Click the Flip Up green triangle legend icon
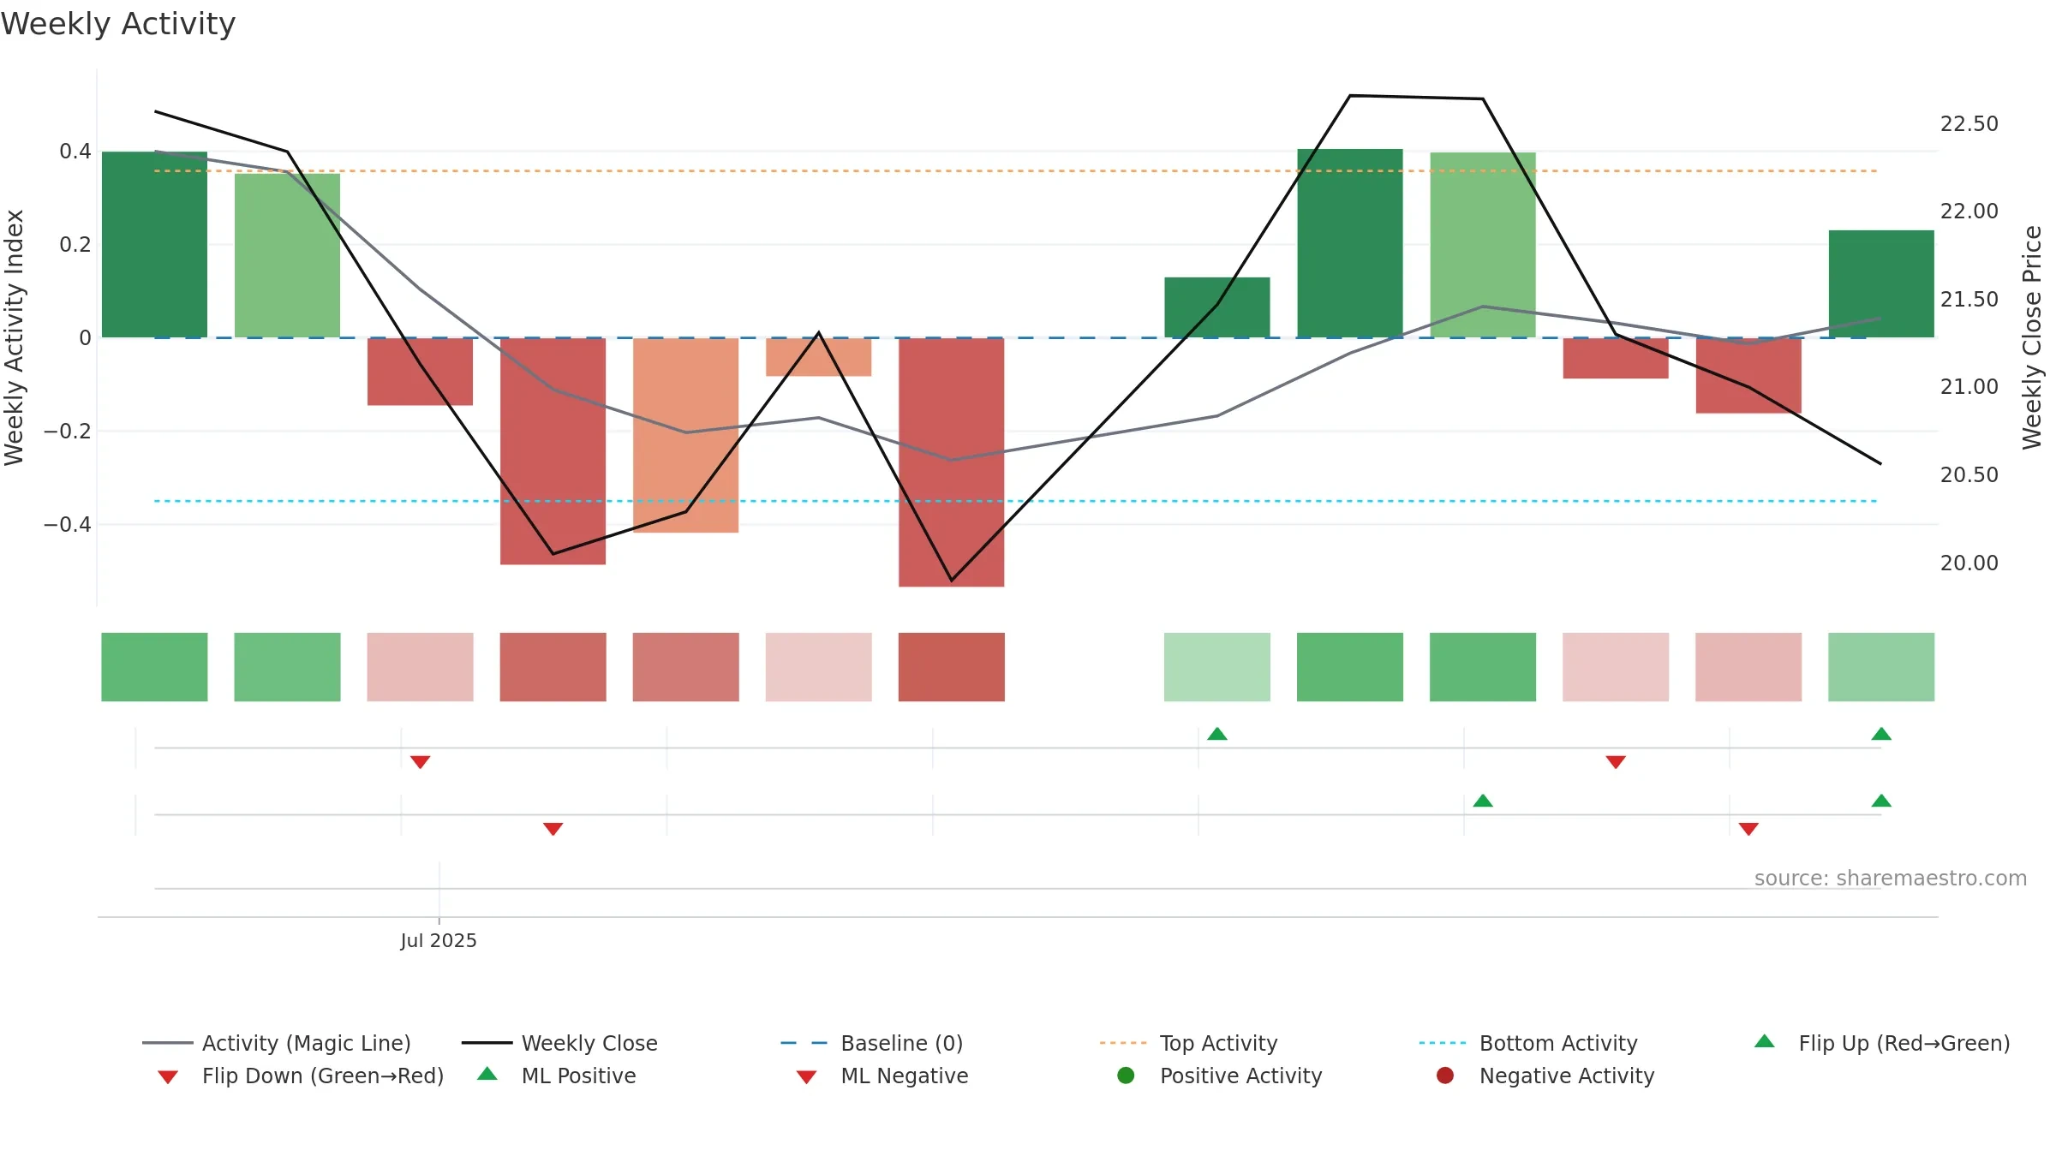2056x1156 pixels. point(1764,1041)
